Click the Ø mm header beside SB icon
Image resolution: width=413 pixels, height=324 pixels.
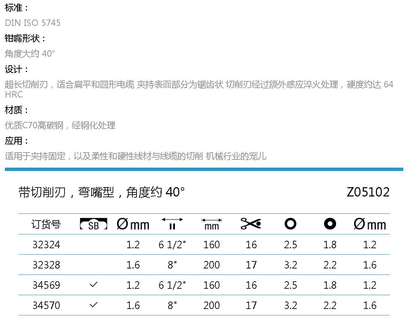tap(133, 225)
